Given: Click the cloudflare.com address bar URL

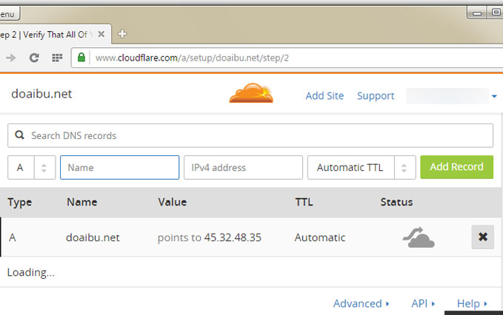Looking at the screenshot, I should 192,58.
